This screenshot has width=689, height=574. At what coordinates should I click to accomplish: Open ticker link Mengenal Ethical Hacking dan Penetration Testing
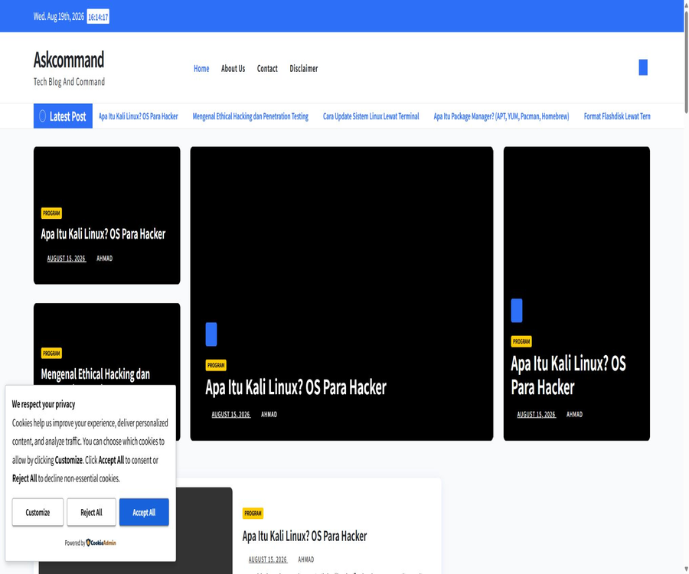(250, 116)
